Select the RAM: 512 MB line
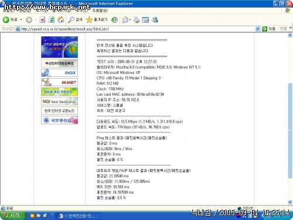 [x=107, y=83]
